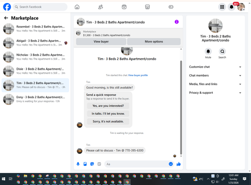The width and height of the screenshot is (251, 185).
Task: Click the chat scroll-up arrow
Action: click(181, 49)
